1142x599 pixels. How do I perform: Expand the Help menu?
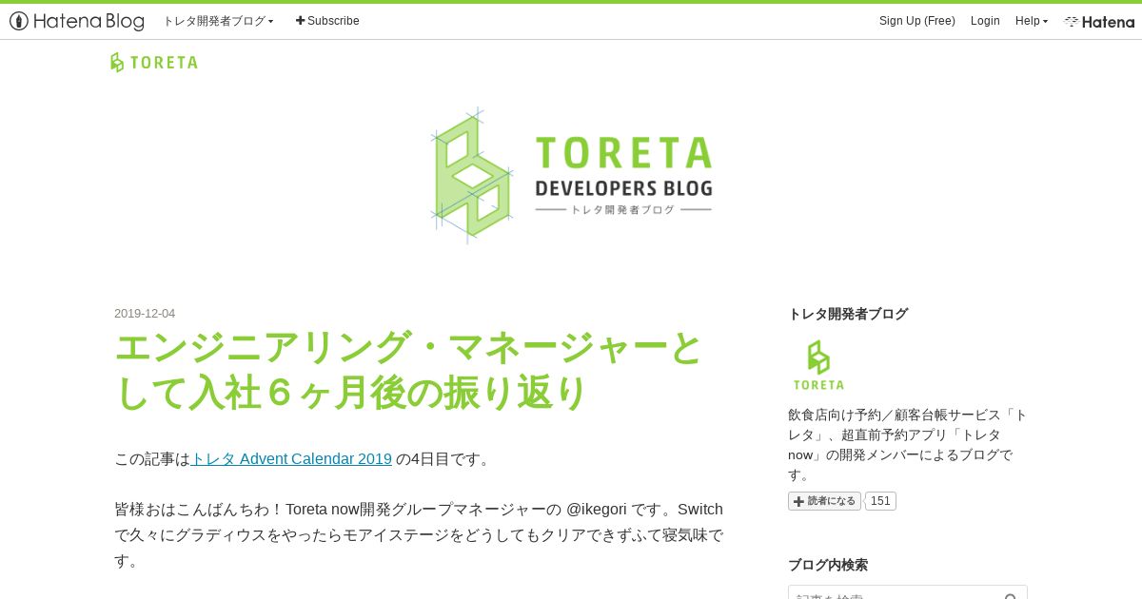point(1032,21)
